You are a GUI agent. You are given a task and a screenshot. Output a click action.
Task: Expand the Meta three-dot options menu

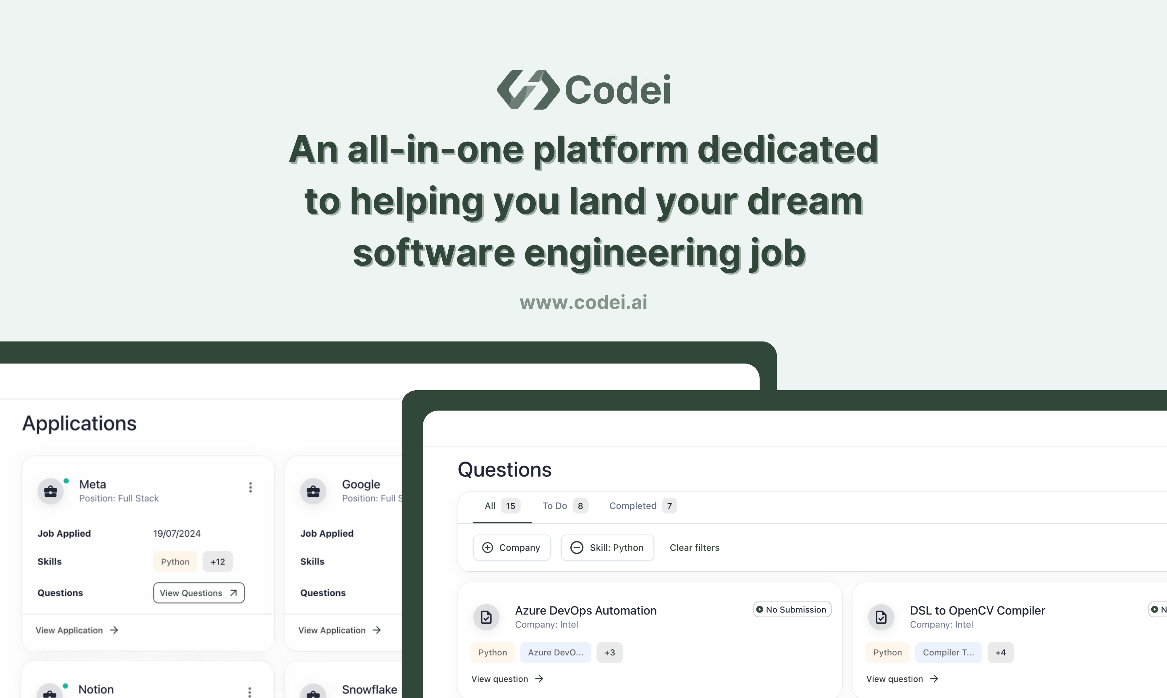click(251, 488)
